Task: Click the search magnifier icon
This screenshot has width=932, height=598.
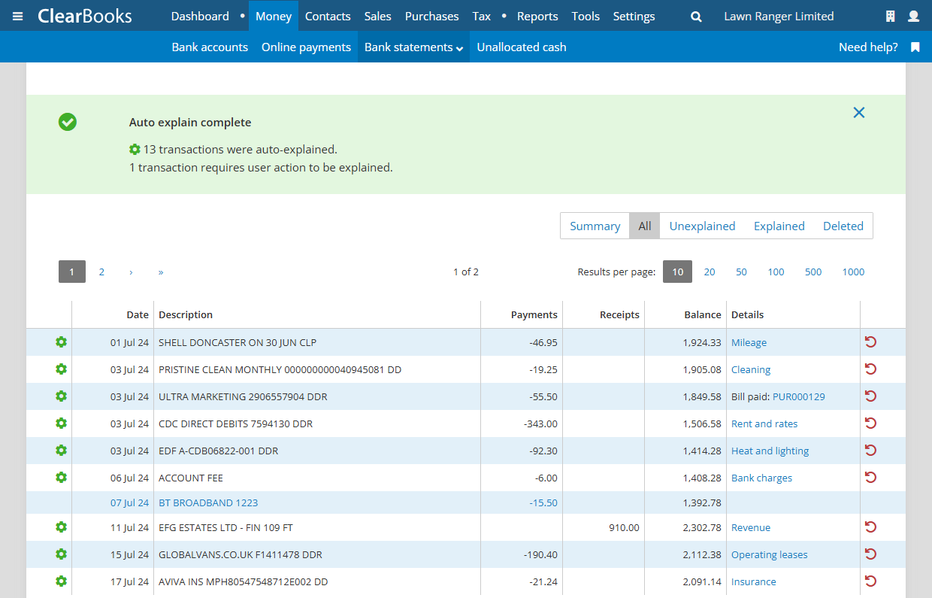Action: [x=697, y=17]
